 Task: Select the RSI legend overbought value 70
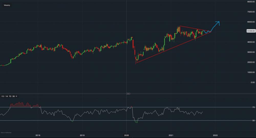click(11, 96)
